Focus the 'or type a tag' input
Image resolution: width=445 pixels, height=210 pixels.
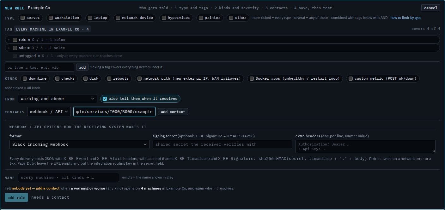click(40, 67)
